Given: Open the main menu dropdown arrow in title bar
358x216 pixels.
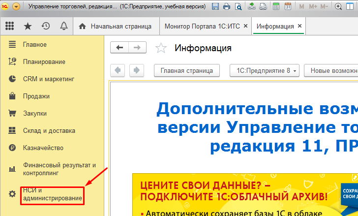Looking at the screenshot, I should click(16, 6).
